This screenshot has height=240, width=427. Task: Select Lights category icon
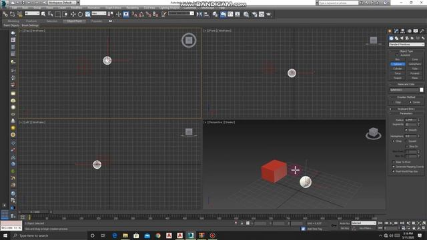402,38
